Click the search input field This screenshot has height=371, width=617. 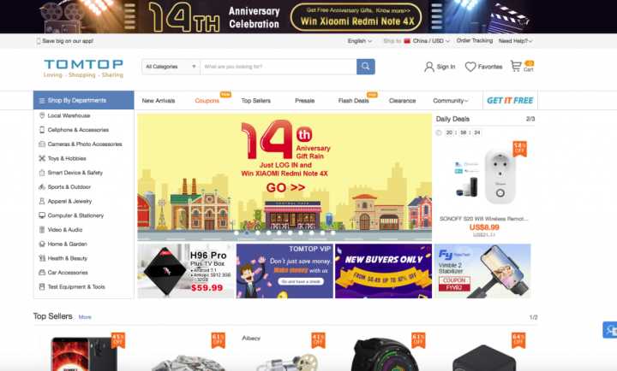tap(279, 67)
